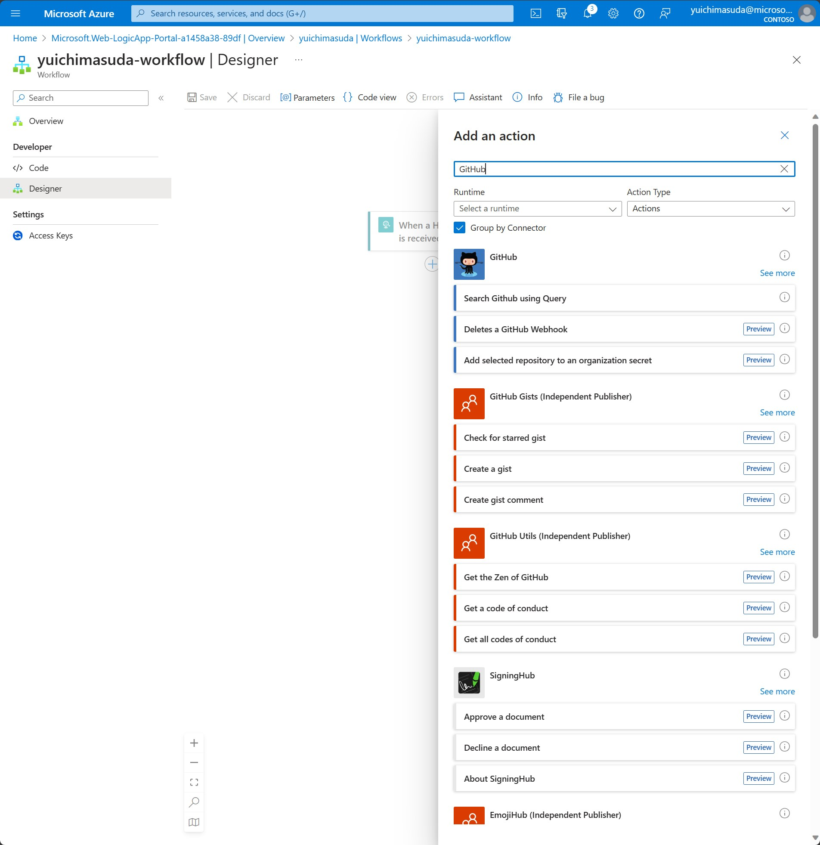Open Info in the designer toolbar
The width and height of the screenshot is (820, 845).
527,97
